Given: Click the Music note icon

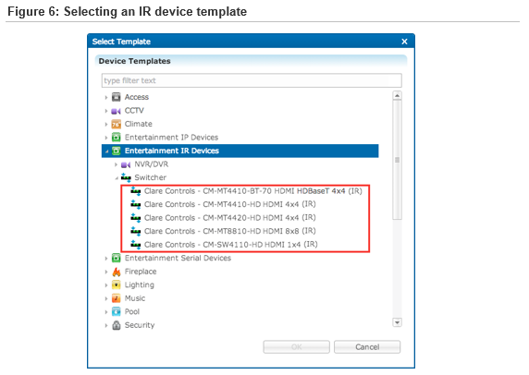Looking at the screenshot, I should pos(116,298).
